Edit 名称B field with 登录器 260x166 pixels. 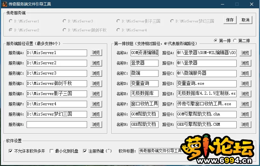coord(144,63)
